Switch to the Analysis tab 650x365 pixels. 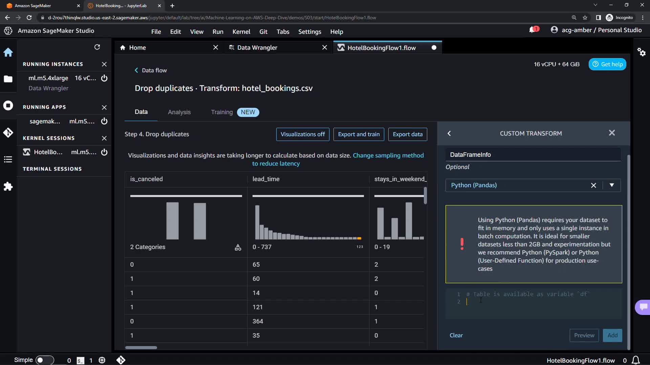click(179, 112)
